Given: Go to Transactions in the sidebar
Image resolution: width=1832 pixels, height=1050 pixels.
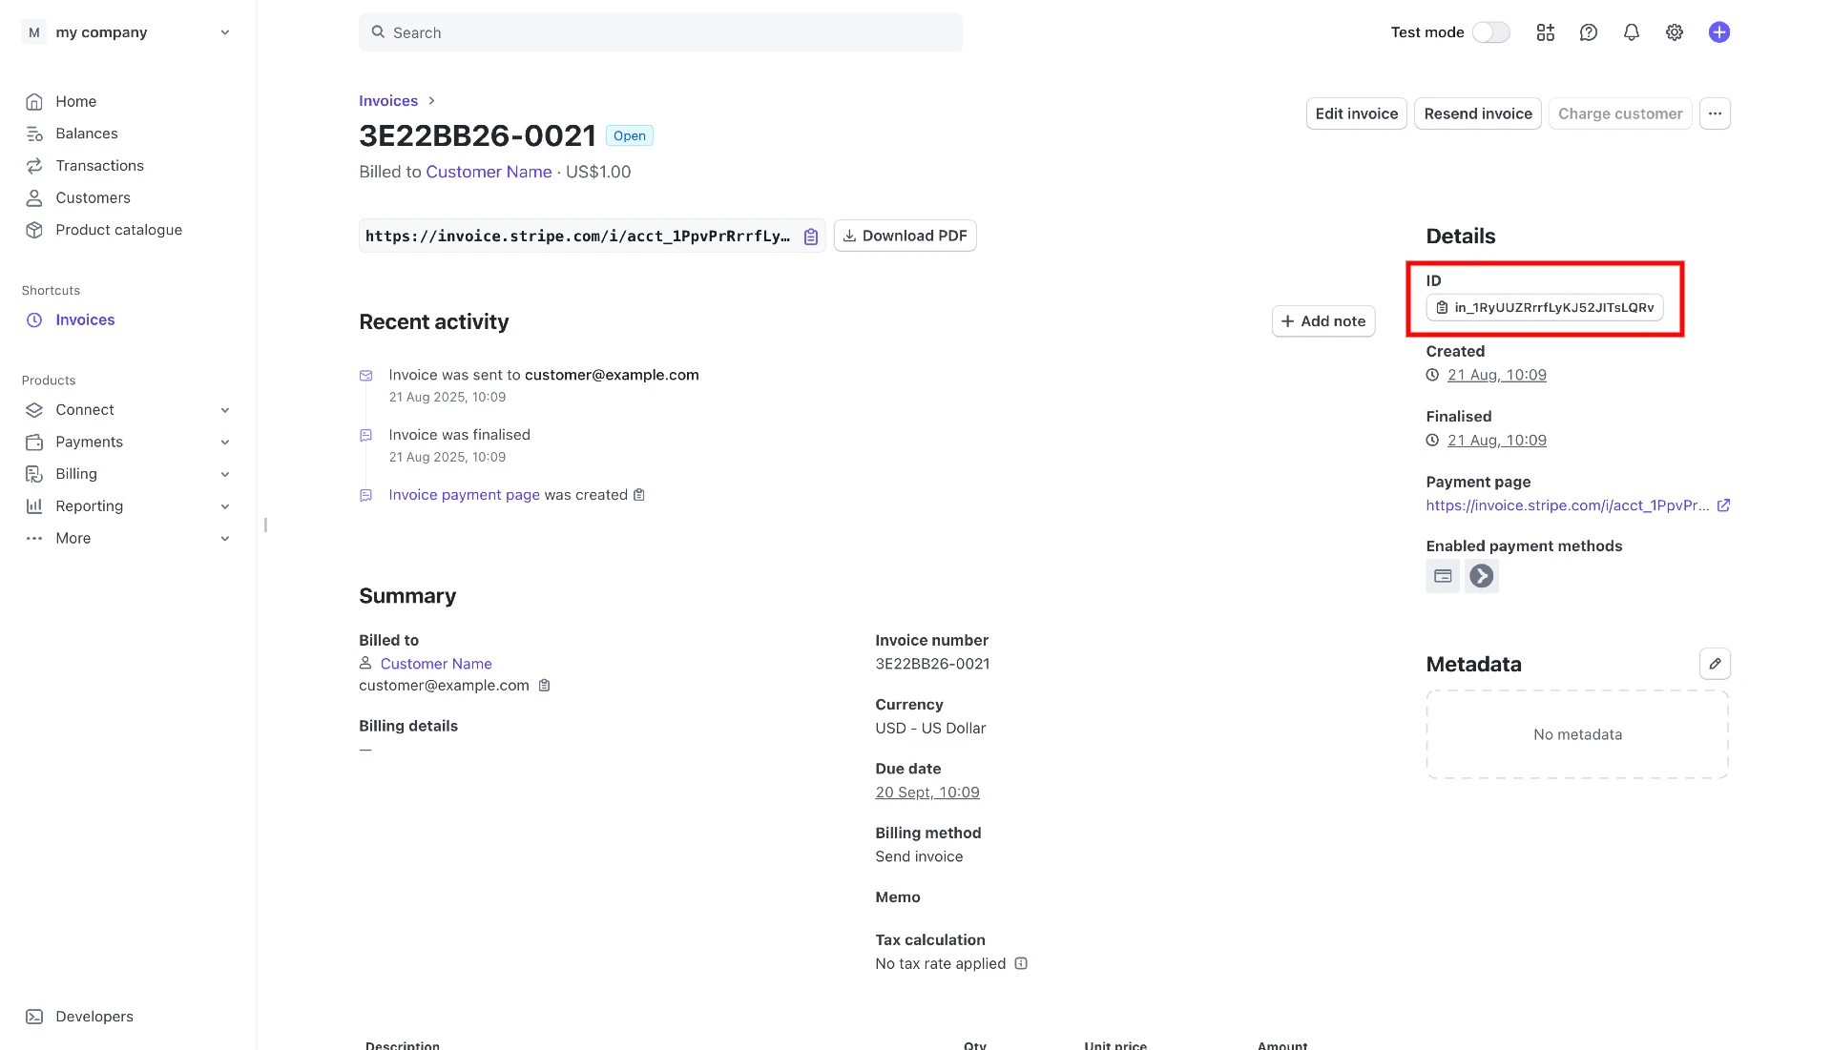Looking at the screenshot, I should pyautogui.click(x=99, y=166).
